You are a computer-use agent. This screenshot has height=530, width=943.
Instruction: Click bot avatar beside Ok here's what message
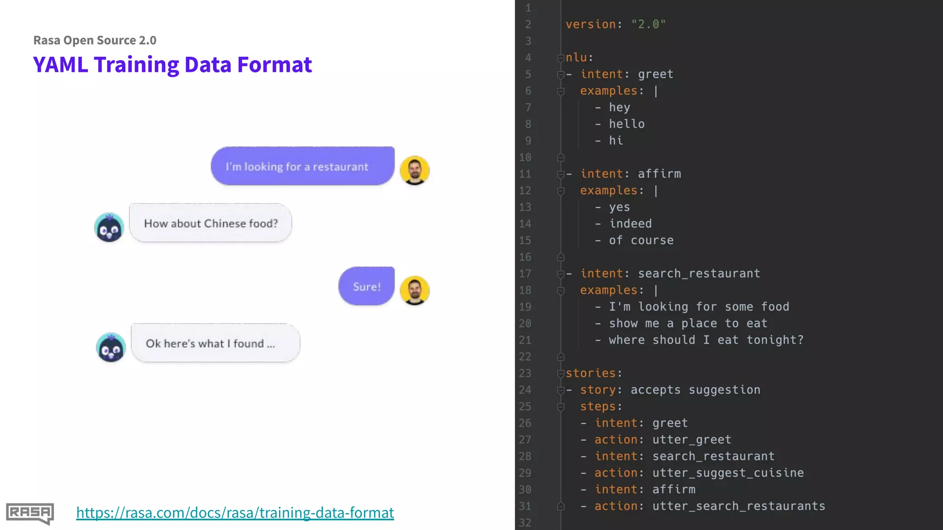tap(111, 347)
